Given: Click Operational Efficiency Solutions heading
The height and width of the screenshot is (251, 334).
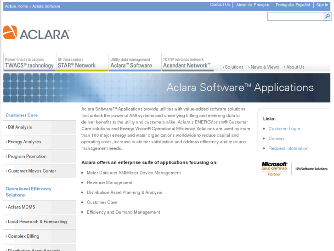Looking at the screenshot, I should 28,192.
